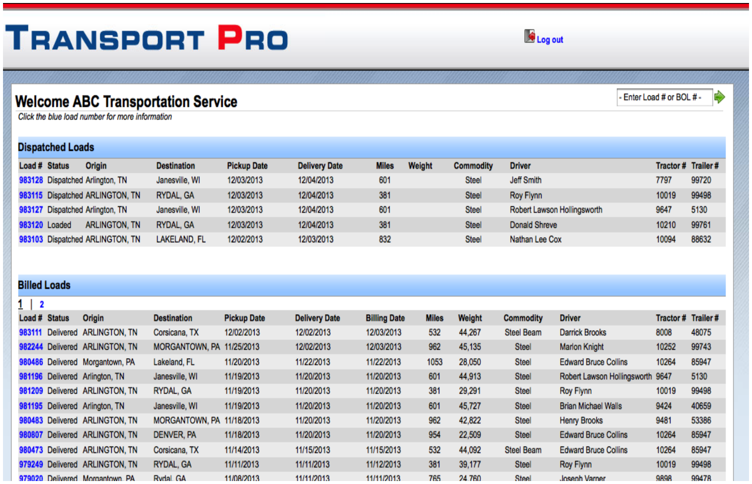Click driver name Donald Shreve
This screenshot has width=752, height=484.
[533, 225]
